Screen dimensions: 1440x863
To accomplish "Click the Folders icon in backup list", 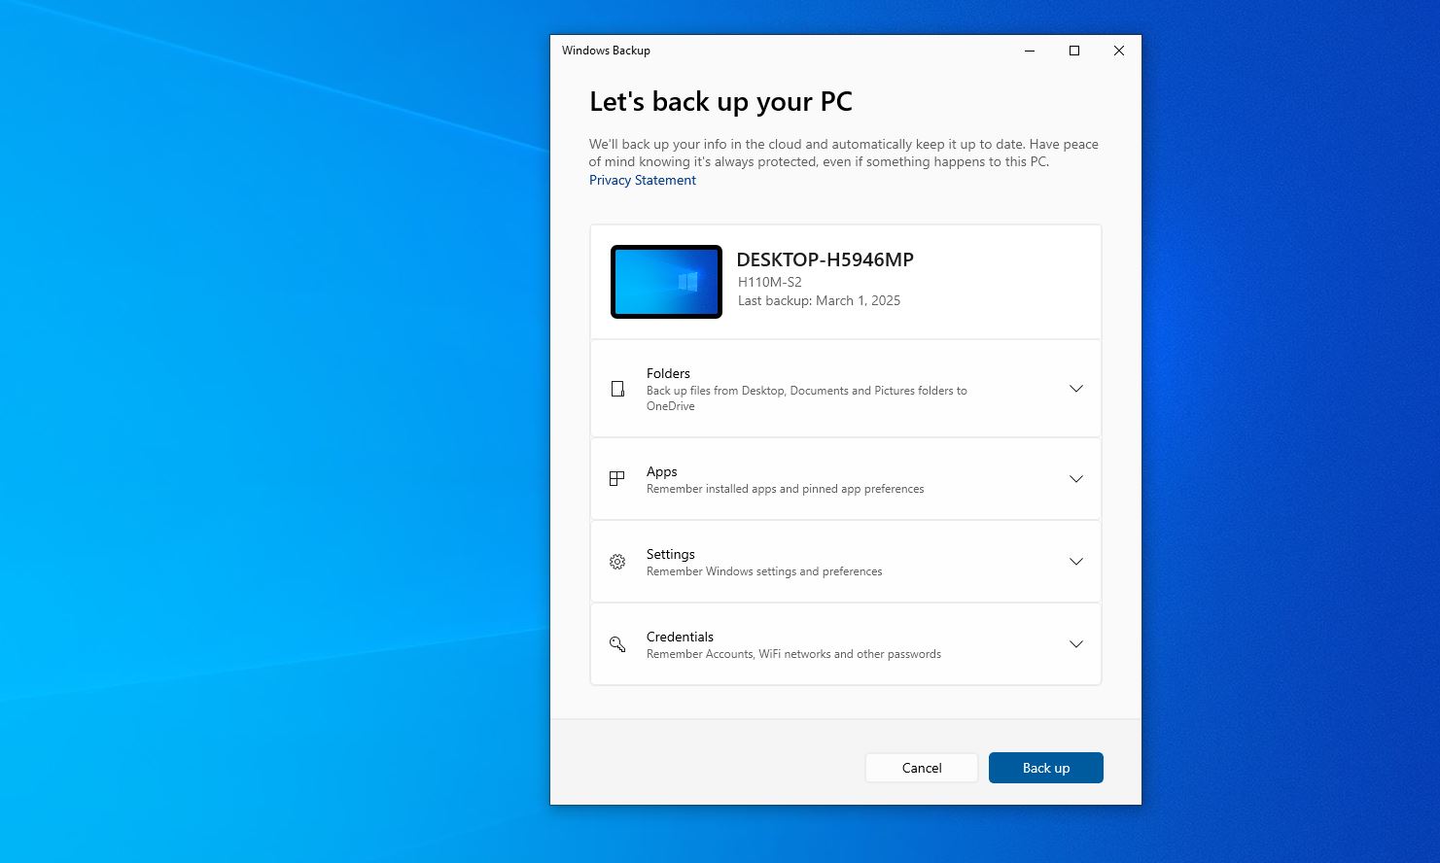I will [x=617, y=389].
